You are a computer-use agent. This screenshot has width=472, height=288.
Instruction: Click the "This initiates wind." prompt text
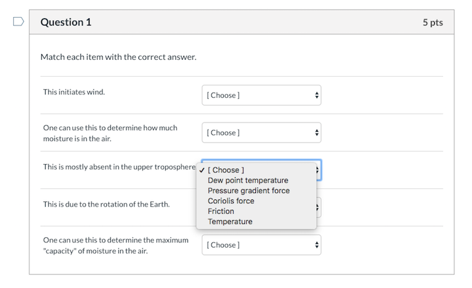tap(74, 92)
